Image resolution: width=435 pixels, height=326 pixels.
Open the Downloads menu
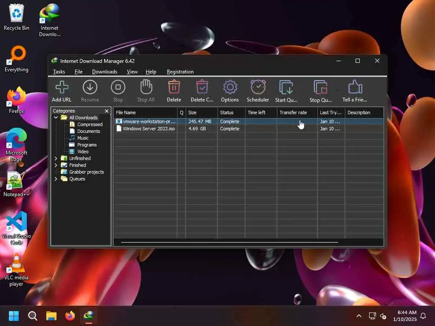[x=105, y=72]
